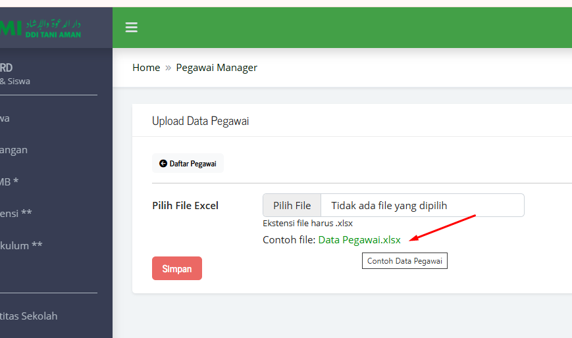572x338 pixels.
Task: Click the Upload Data Pegawai card title
Action: 200,121
